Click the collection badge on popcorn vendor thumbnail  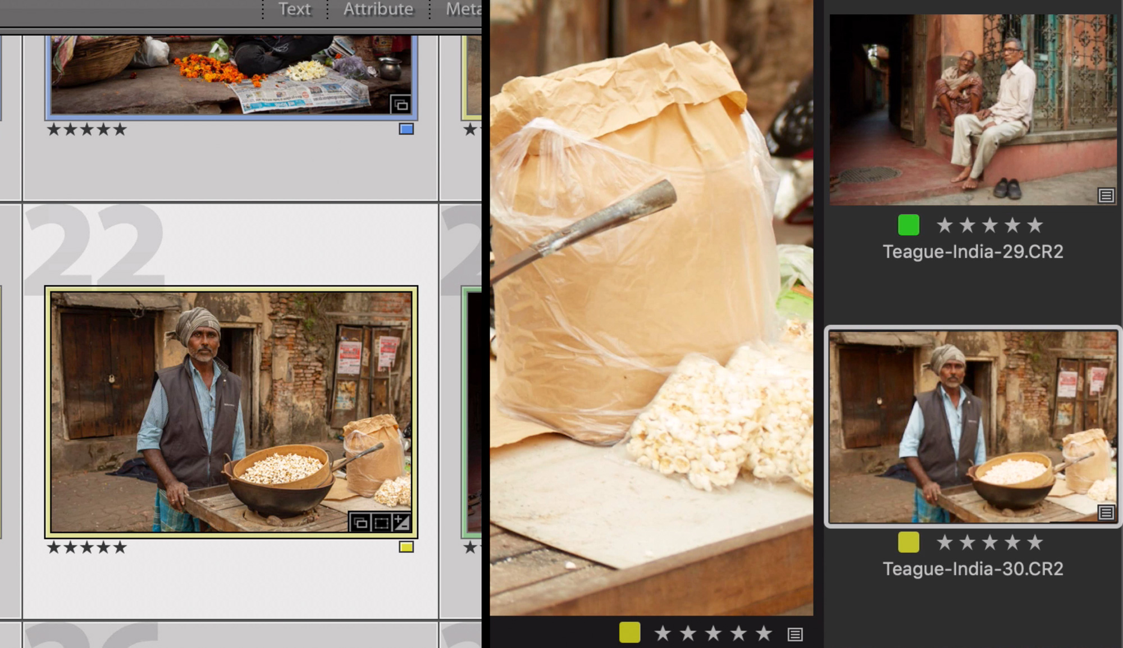pos(360,523)
